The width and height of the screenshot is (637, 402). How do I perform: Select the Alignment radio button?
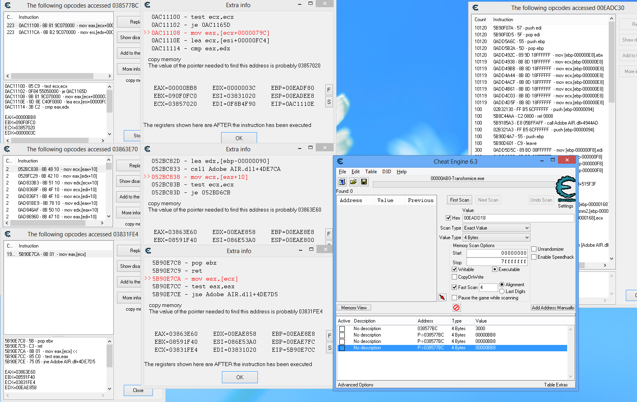(x=502, y=285)
